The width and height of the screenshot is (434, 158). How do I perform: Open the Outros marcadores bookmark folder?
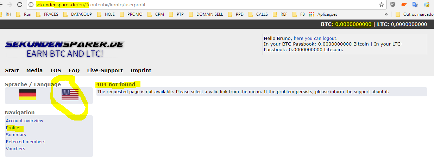point(414,14)
